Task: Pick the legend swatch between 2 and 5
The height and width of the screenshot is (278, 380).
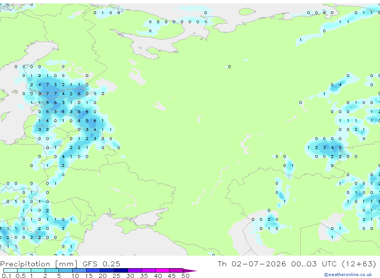Action: point(52,270)
